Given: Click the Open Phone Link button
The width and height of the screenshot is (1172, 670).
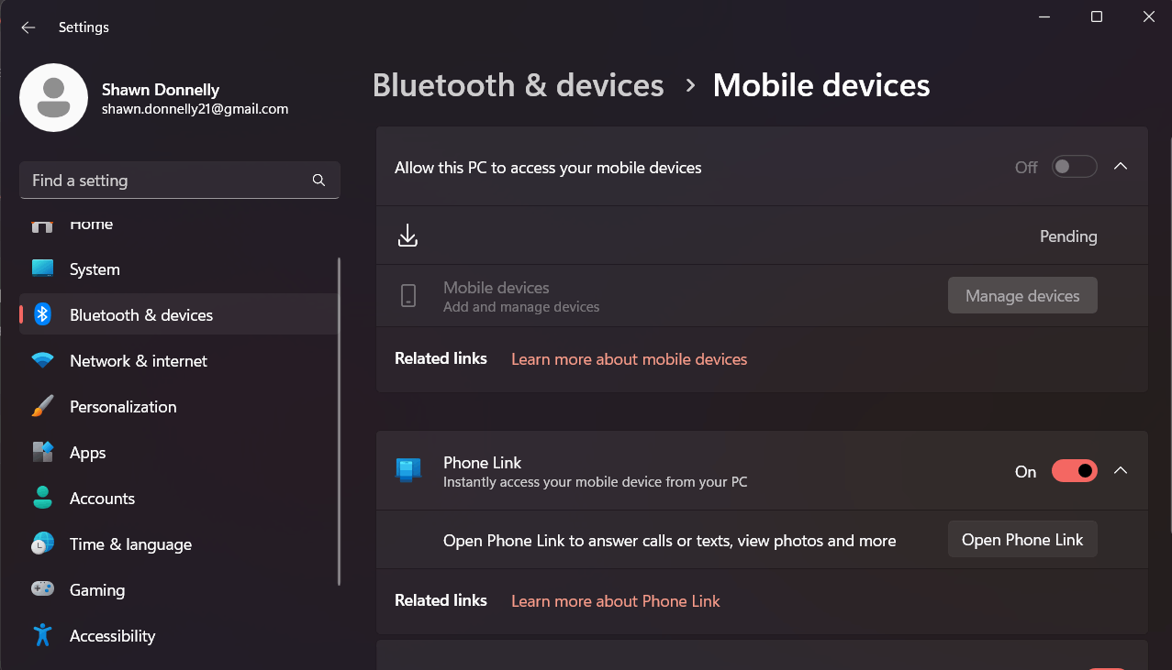Looking at the screenshot, I should click(1021, 539).
